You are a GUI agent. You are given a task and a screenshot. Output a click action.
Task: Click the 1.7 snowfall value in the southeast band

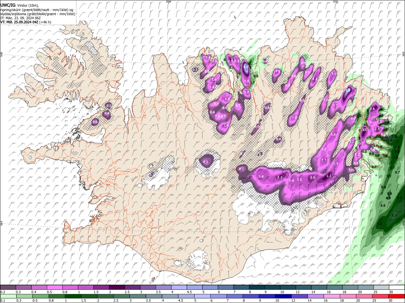click(324, 160)
